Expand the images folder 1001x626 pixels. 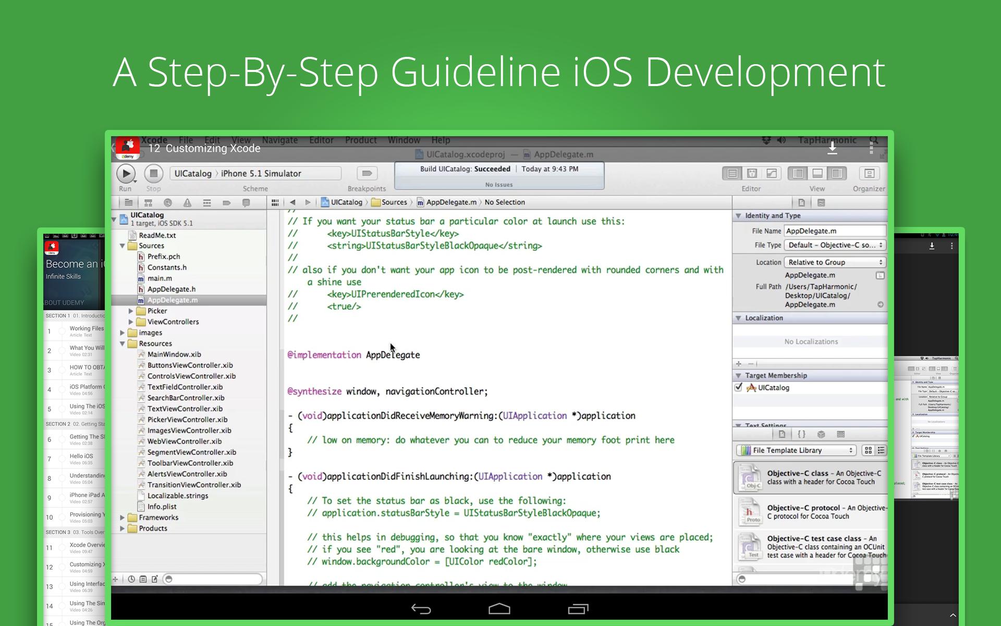pyautogui.click(x=123, y=333)
